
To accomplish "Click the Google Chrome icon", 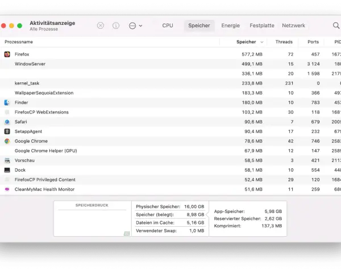I will pos(7,141).
